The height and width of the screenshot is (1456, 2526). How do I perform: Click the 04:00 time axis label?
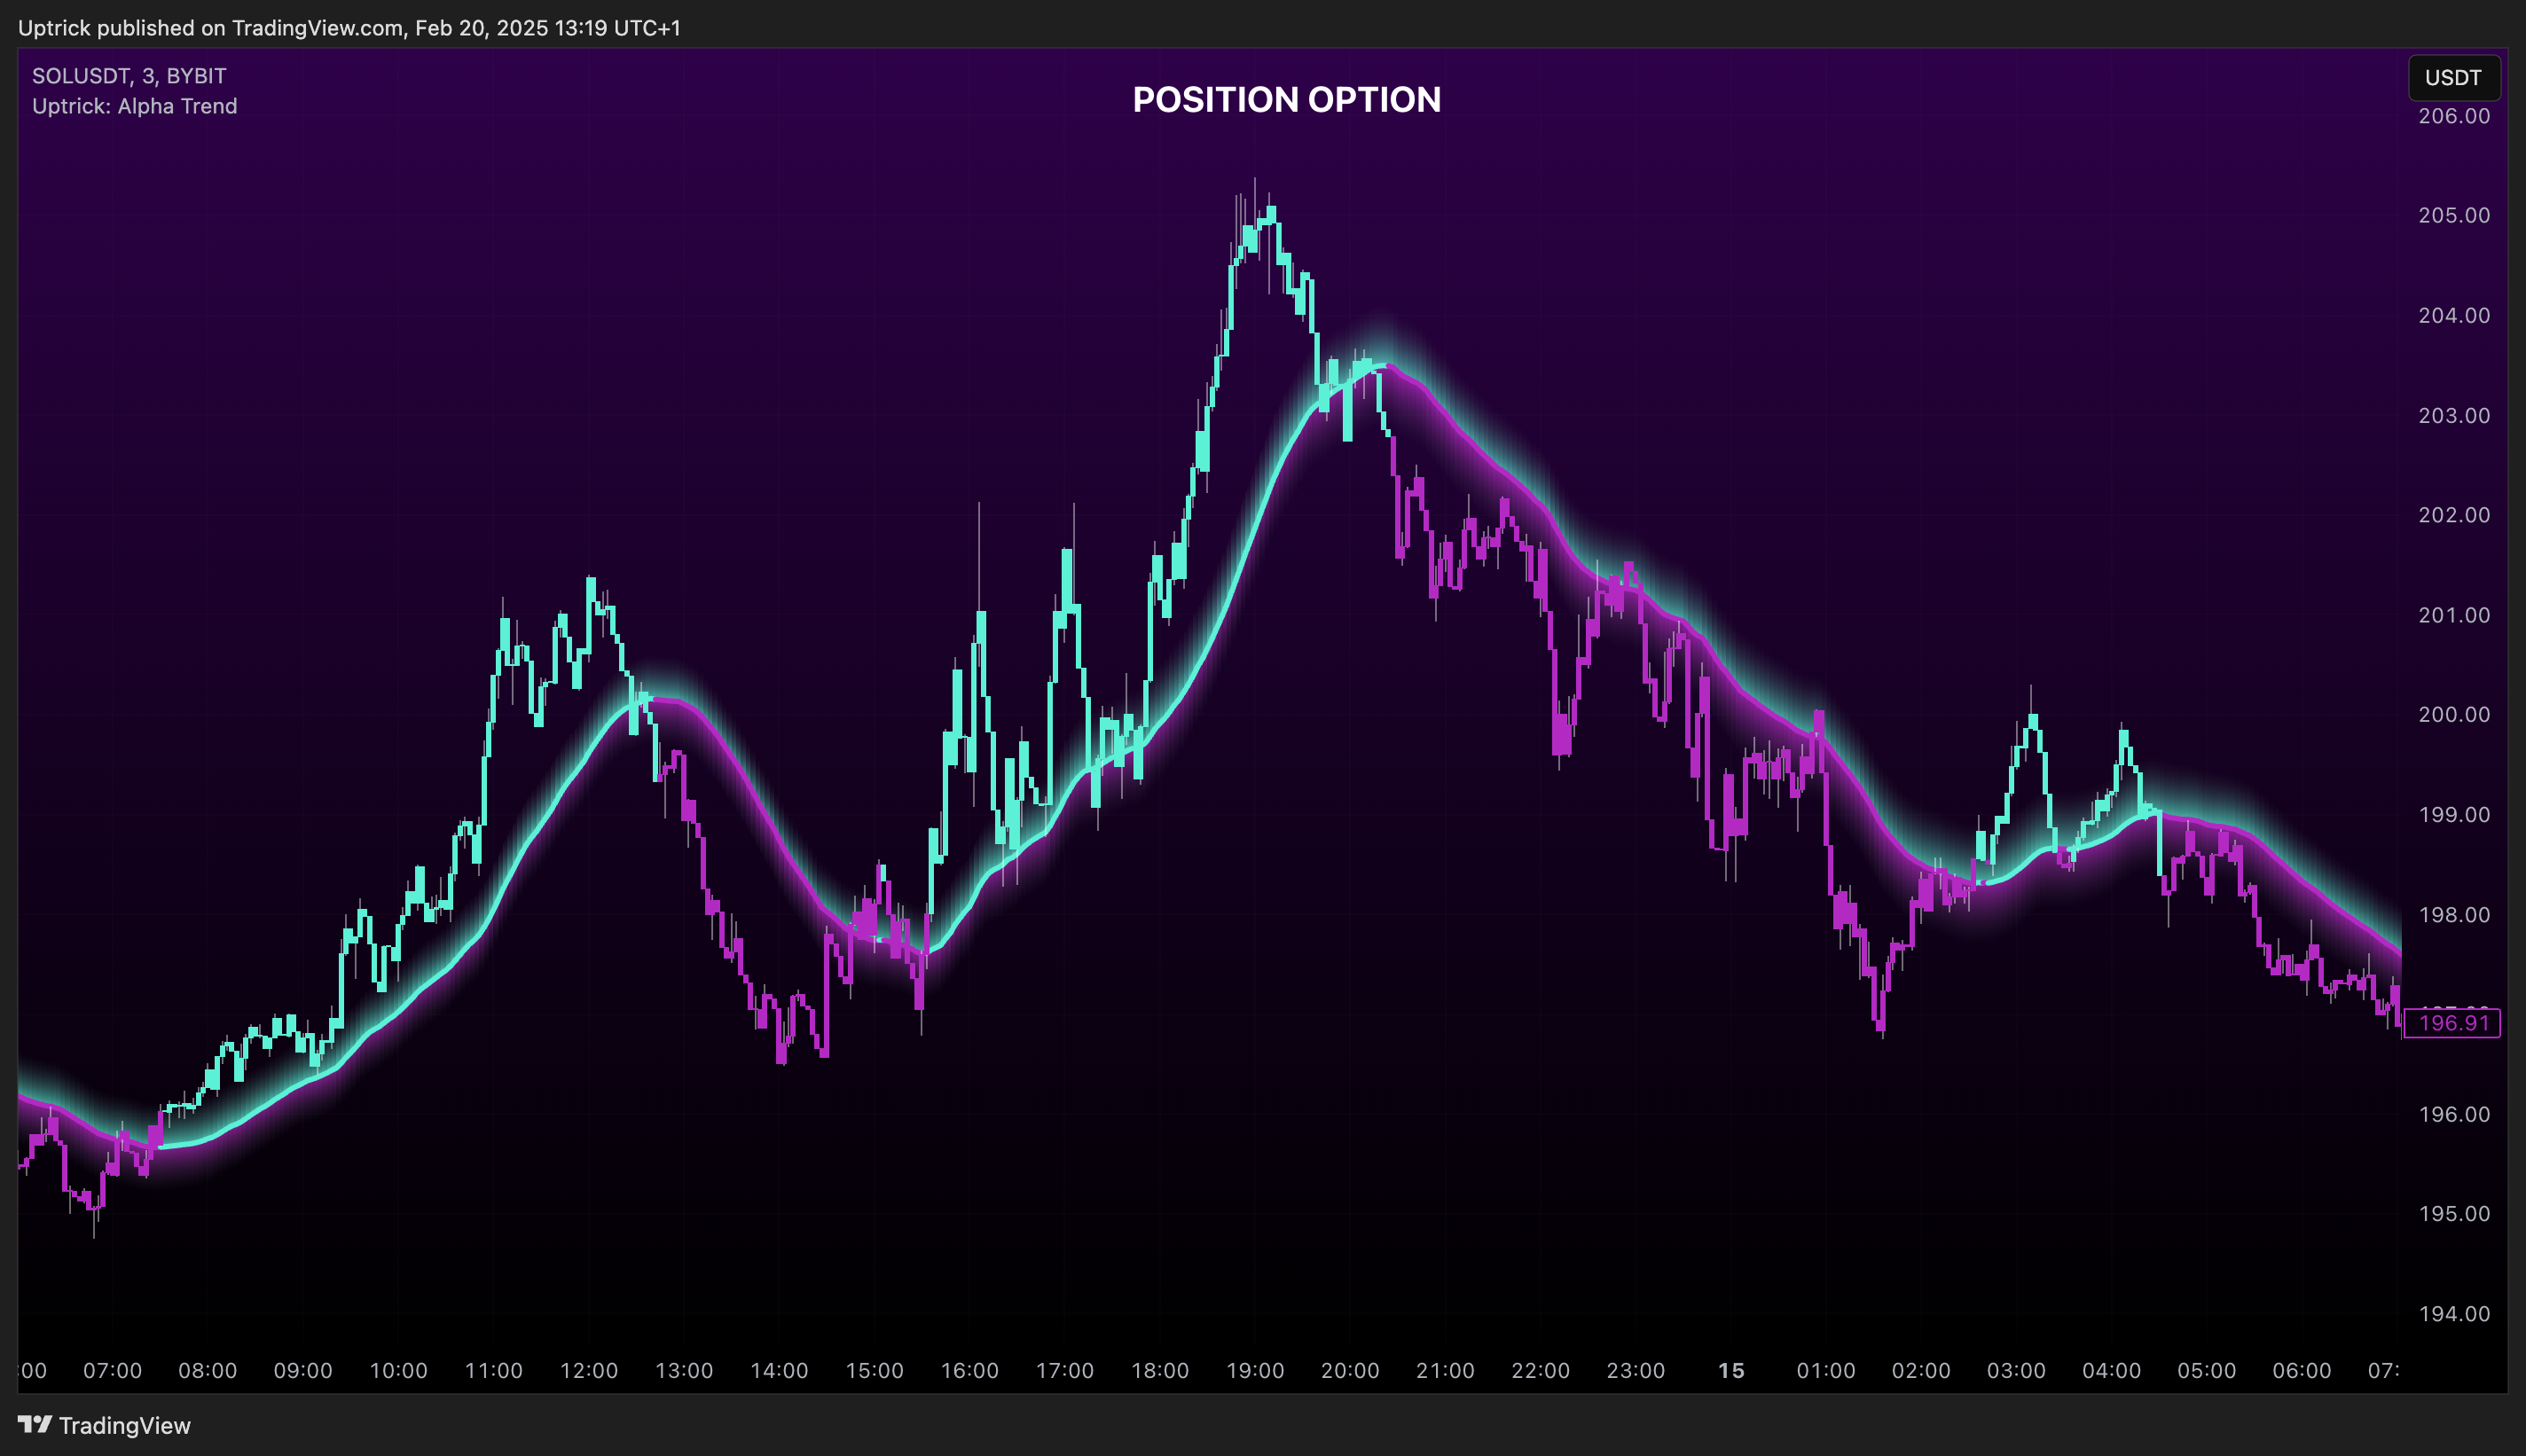2112,1370
